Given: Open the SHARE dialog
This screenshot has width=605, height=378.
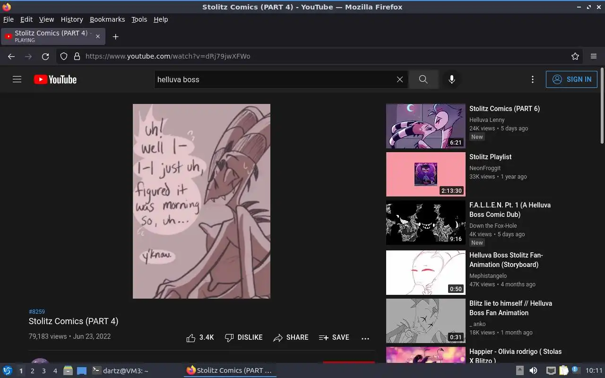Looking at the screenshot, I should (x=291, y=337).
